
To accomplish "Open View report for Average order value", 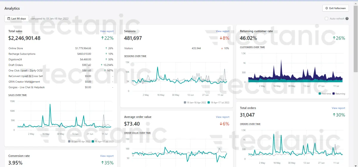I will point(223,117).
